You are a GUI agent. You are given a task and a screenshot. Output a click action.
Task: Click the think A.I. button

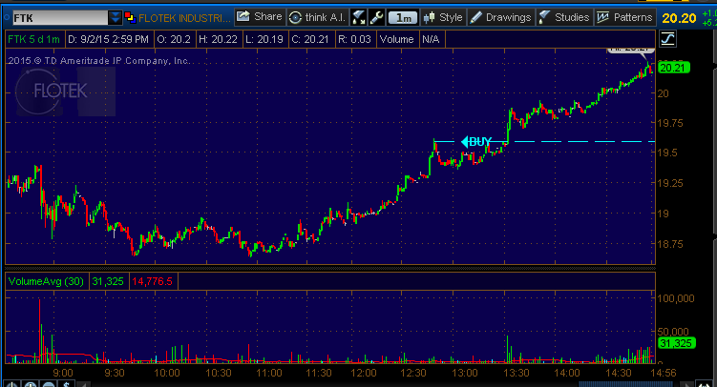(x=317, y=17)
